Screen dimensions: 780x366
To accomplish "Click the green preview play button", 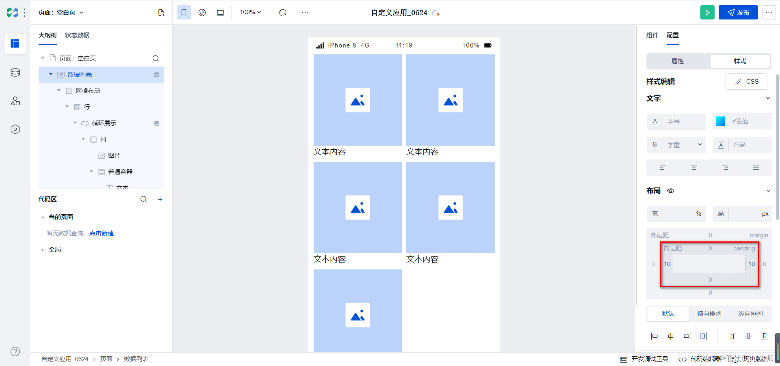I will pos(707,13).
